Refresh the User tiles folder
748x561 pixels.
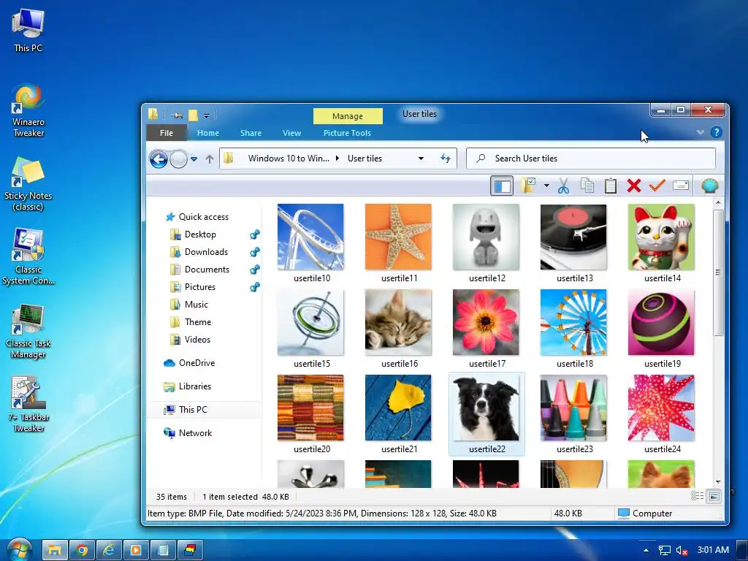pos(445,159)
